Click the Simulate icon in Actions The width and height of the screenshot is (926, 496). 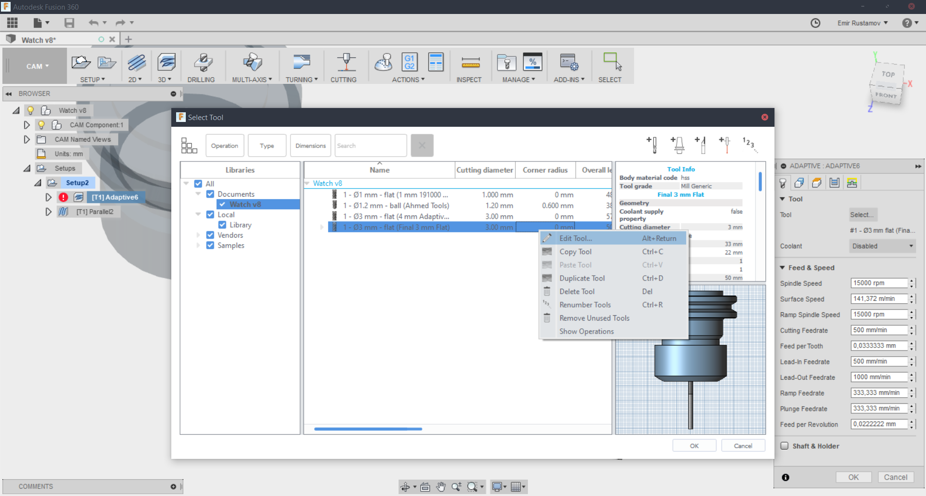[x=384, y=62]
